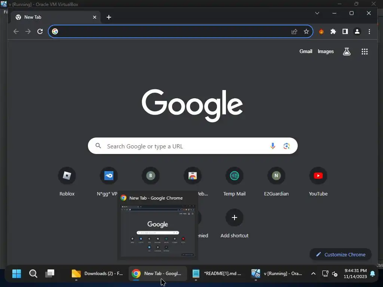Switch to v [Running] VirtualBox taskbar window

point(277,274)
